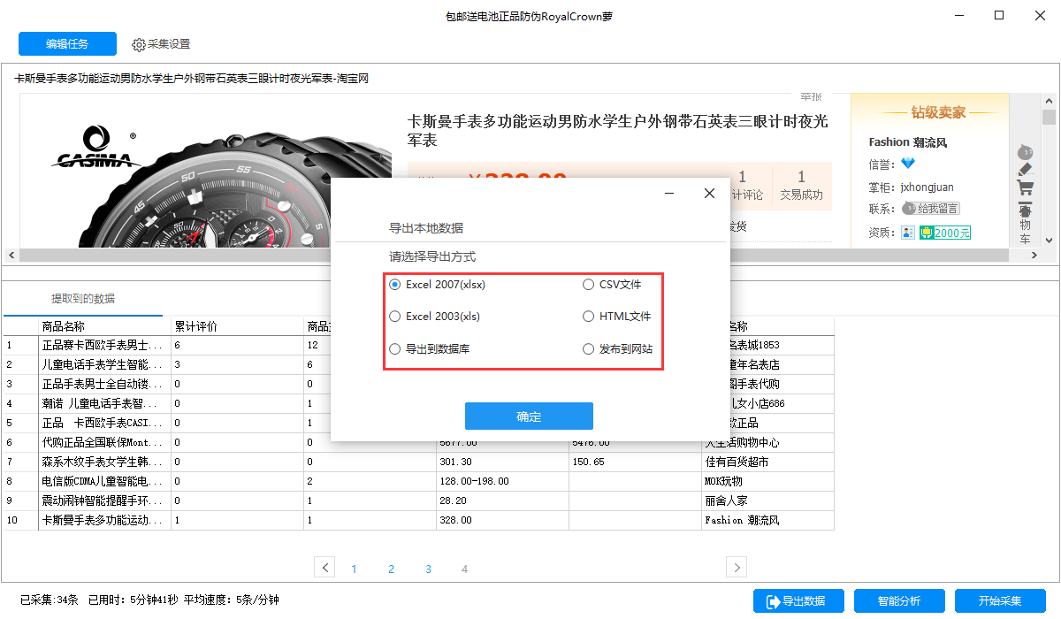Go to results page 2
Image resolution: width=1061 pixels, height=619 pixels.
pos(391,569)
